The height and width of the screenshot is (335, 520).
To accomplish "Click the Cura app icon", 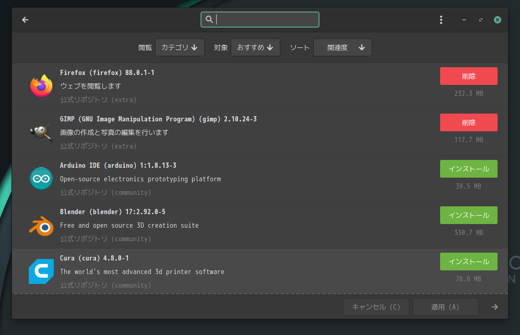I will point(41,271).
